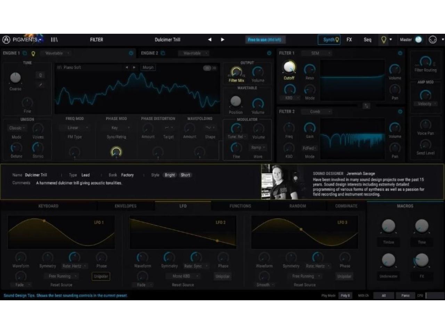This screenshot has width=445, height=334.
Task: Toggle the 2D/3D wavetable view
Action: [x=210, y=68]
